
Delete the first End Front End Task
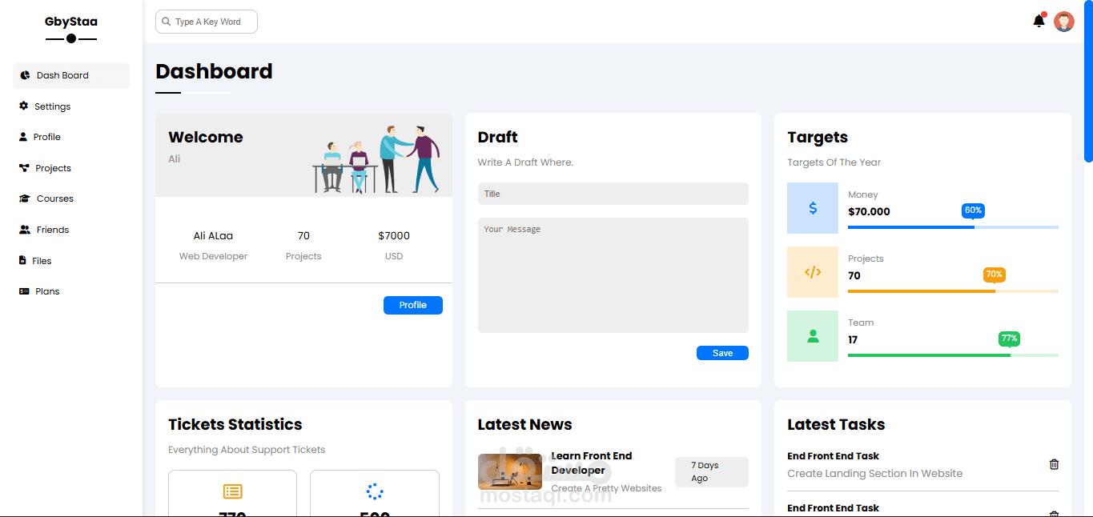click(x=1054, y=464)
